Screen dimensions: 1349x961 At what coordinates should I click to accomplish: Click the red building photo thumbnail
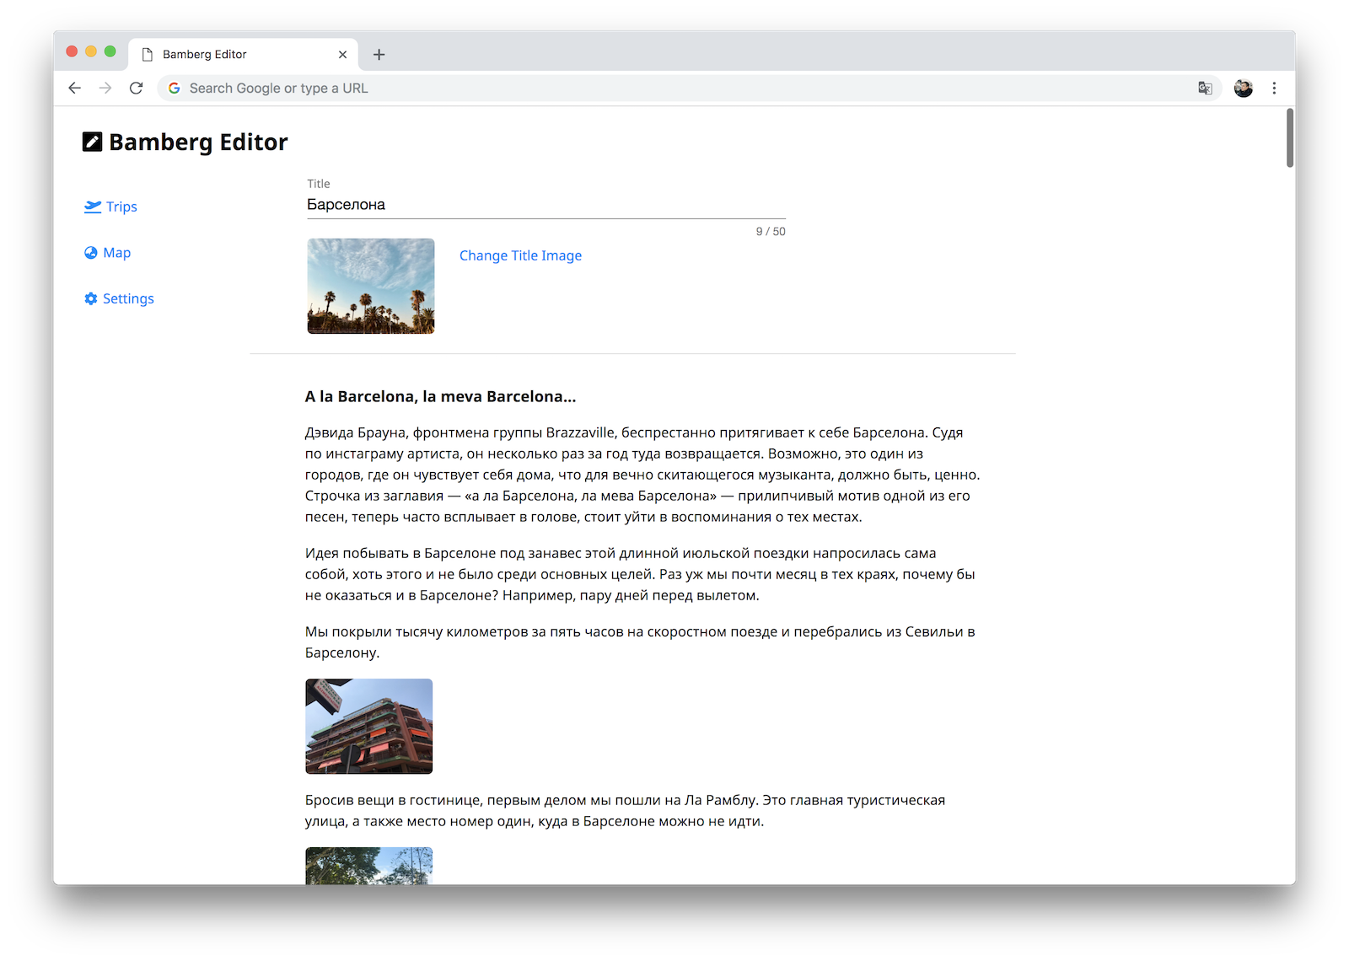pyautogui.click(x=368, y=726)
